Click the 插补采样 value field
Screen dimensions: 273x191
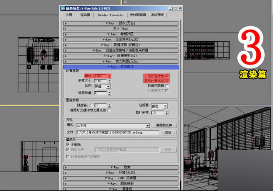tap(158, 113)
